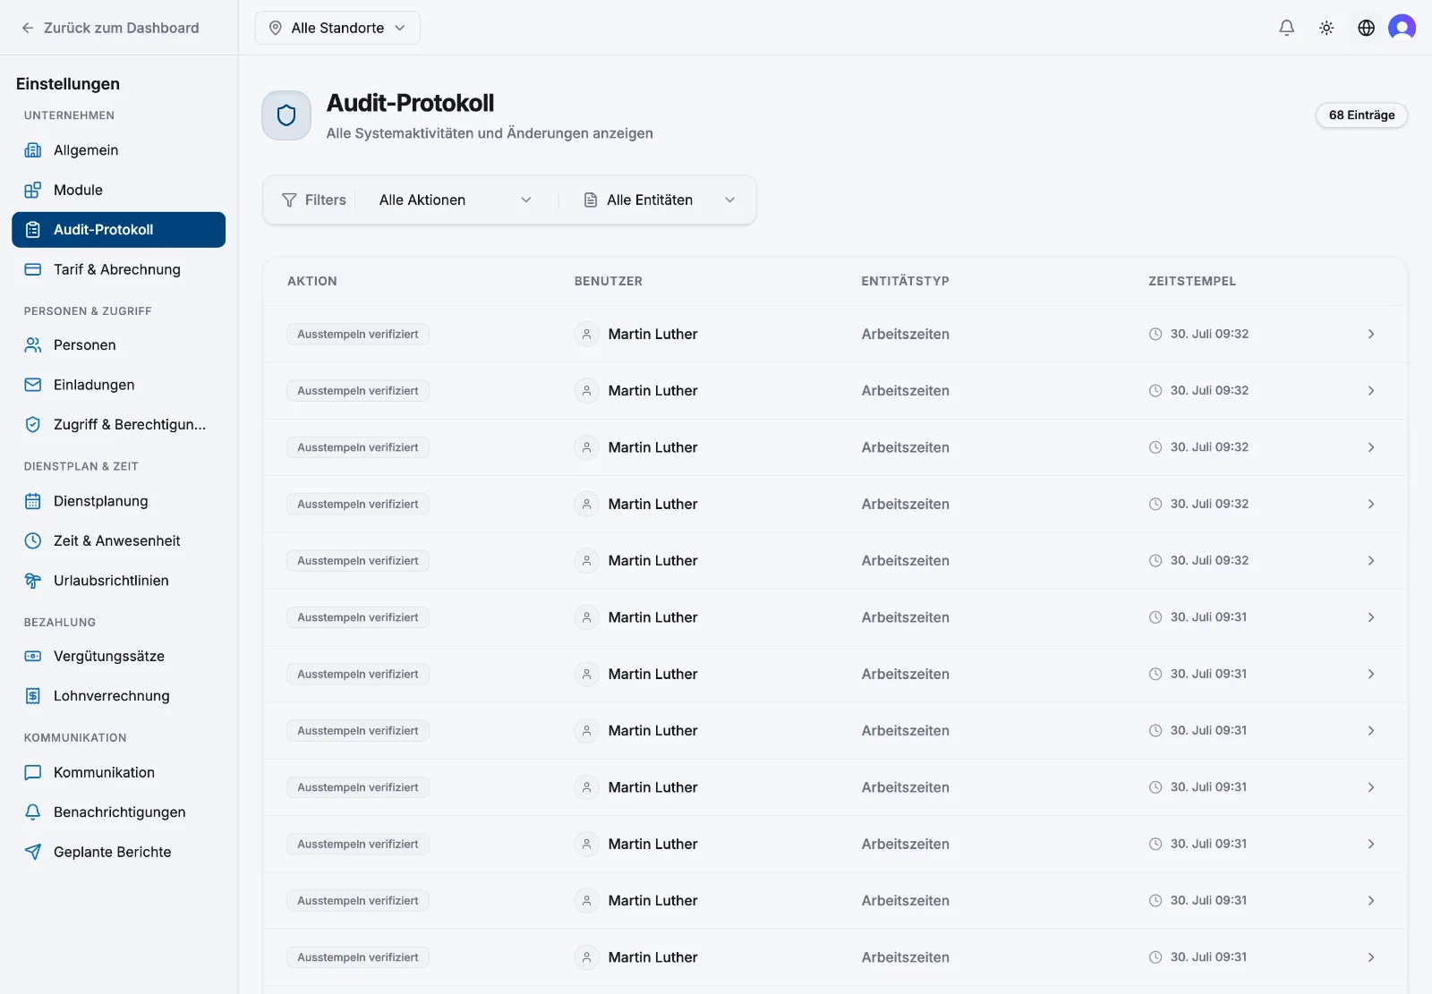Click the Zeit & Anwesenheit clock icon
This screenshot has width=1432, height=994.
33,540
